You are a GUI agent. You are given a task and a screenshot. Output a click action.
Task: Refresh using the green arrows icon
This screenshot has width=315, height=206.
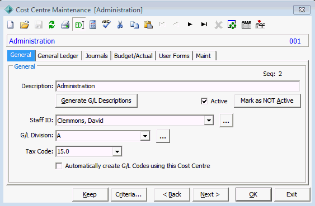coord(52,25)
